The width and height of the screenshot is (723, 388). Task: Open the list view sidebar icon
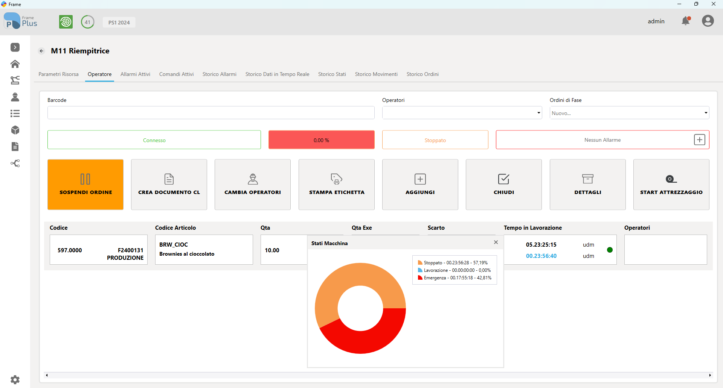pyautogui.click(x=15, y=114)
